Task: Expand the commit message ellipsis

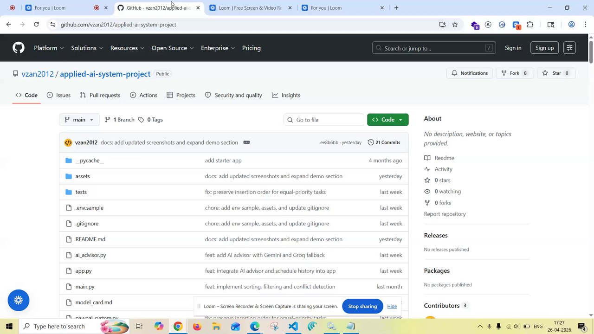Action: [x=246, y=142]
